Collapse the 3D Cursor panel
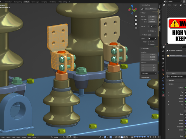This screenshot has width=186, height=139. point(141,48)
